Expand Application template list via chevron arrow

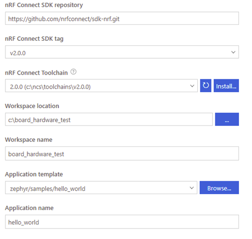click(192, 188)
